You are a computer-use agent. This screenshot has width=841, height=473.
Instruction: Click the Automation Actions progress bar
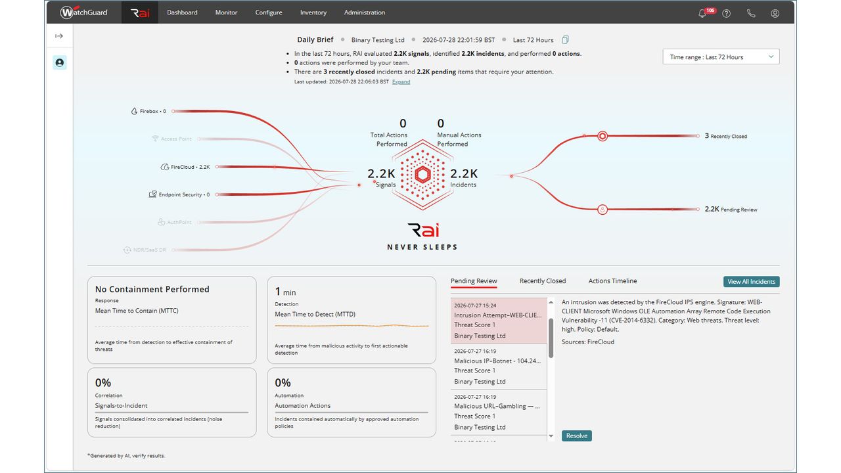[x=352, y=413]
